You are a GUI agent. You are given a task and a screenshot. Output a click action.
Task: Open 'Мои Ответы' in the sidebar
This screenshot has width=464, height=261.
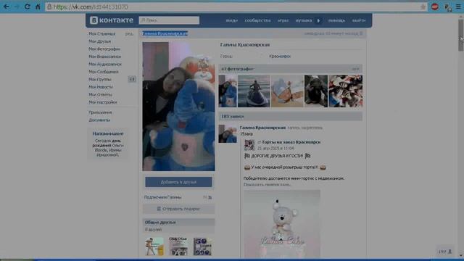(x=100, y=94)
